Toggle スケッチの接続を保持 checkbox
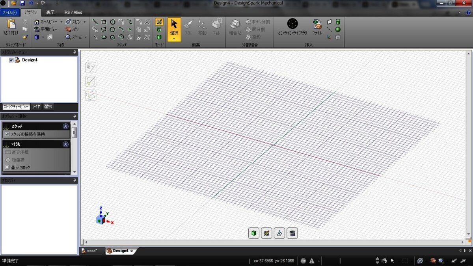The width and height of the screenshot is (473, 266). pyautogui.click(x=7, y=134)
